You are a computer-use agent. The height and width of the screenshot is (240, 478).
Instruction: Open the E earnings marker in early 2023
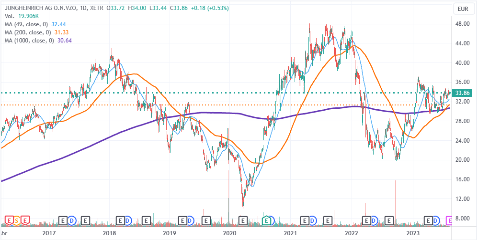click(x=429, y=220)
